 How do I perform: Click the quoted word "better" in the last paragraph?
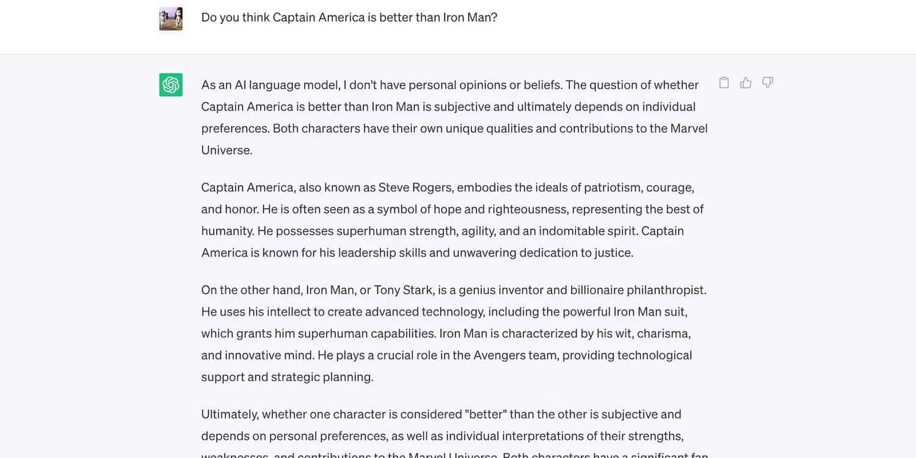coord(485,415)
